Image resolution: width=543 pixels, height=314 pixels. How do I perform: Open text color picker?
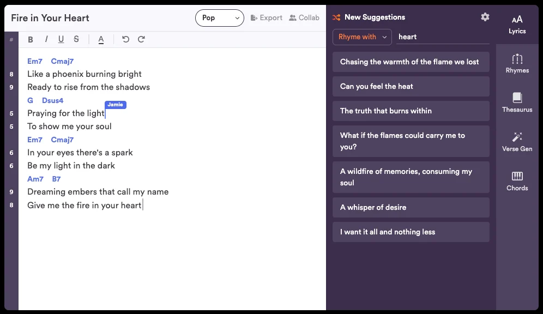(101, 39)
